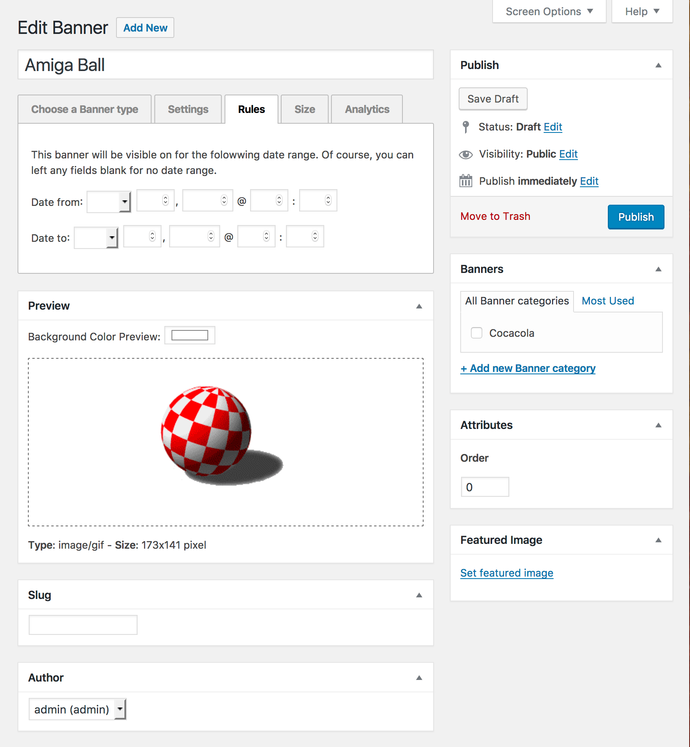Screen dimensions: 690x747
Task: Collapse the Author panel
Action: tap(419, 678)
